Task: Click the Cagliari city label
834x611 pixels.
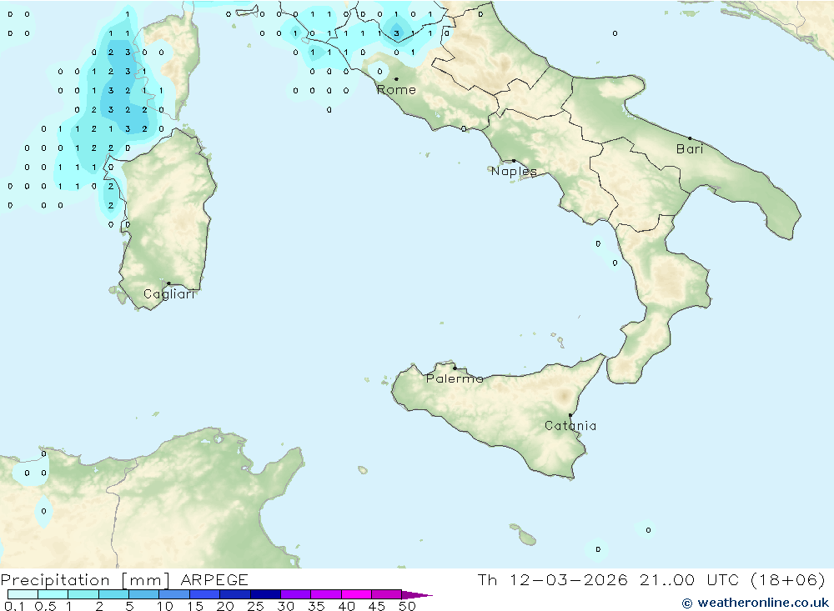Action: pyautogui.click(x=169, y=294)
